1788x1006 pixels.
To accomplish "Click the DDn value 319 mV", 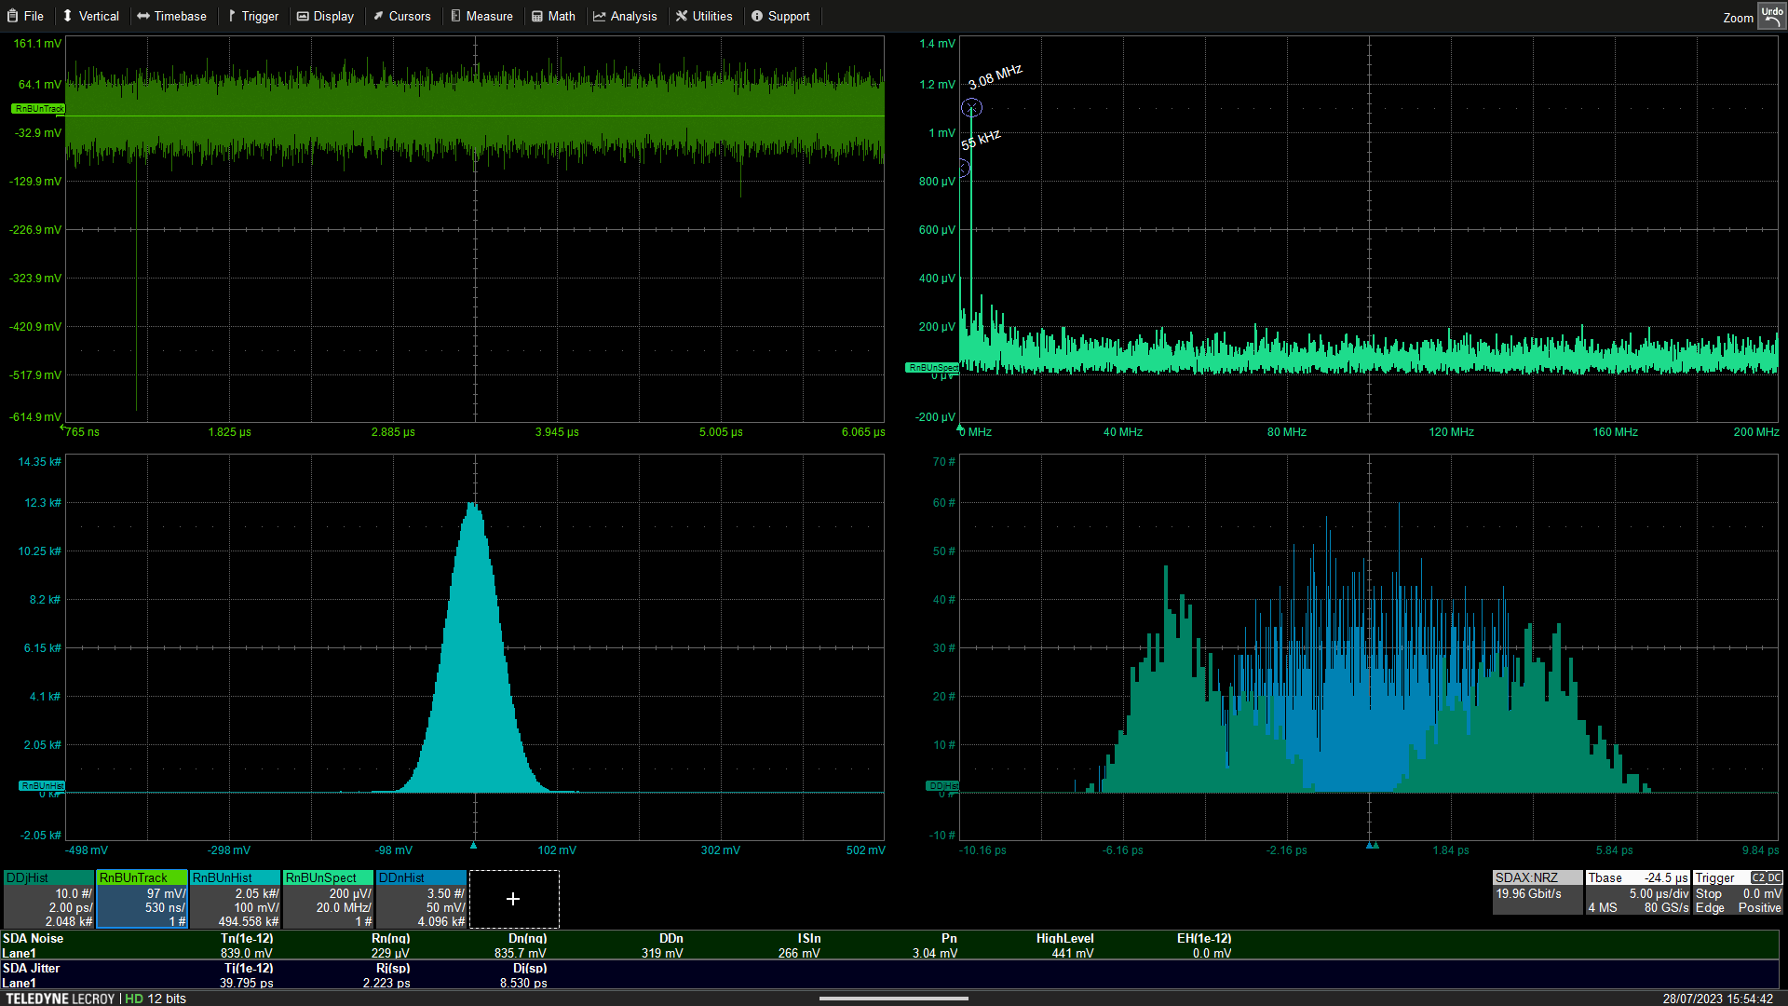I will click(662, 953).
